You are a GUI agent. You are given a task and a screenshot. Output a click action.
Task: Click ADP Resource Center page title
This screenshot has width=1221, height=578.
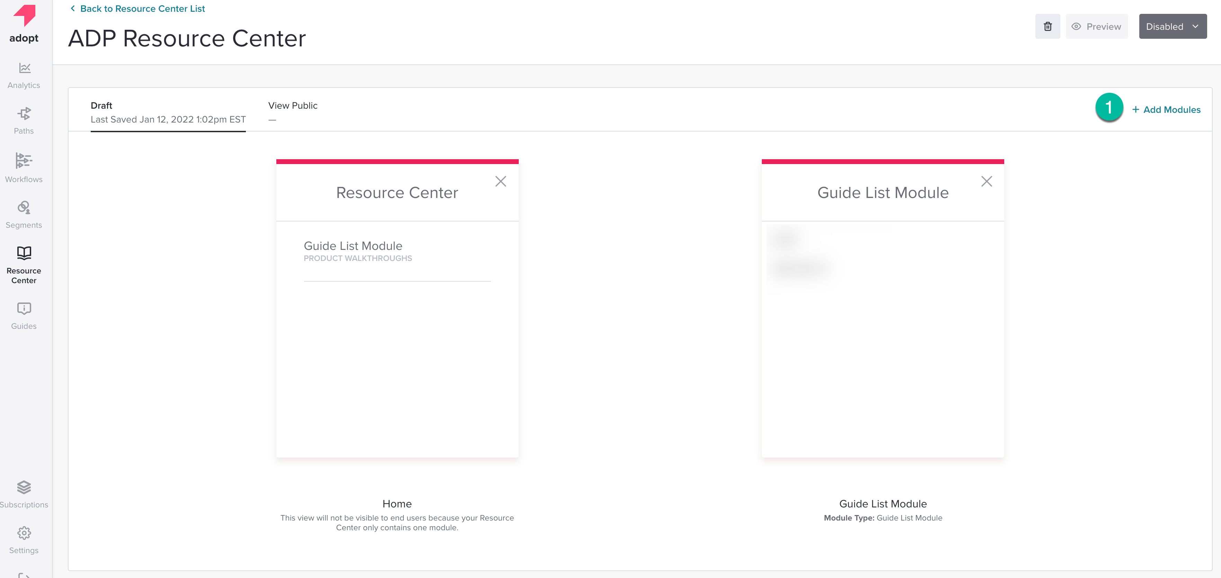coord(187,38)
